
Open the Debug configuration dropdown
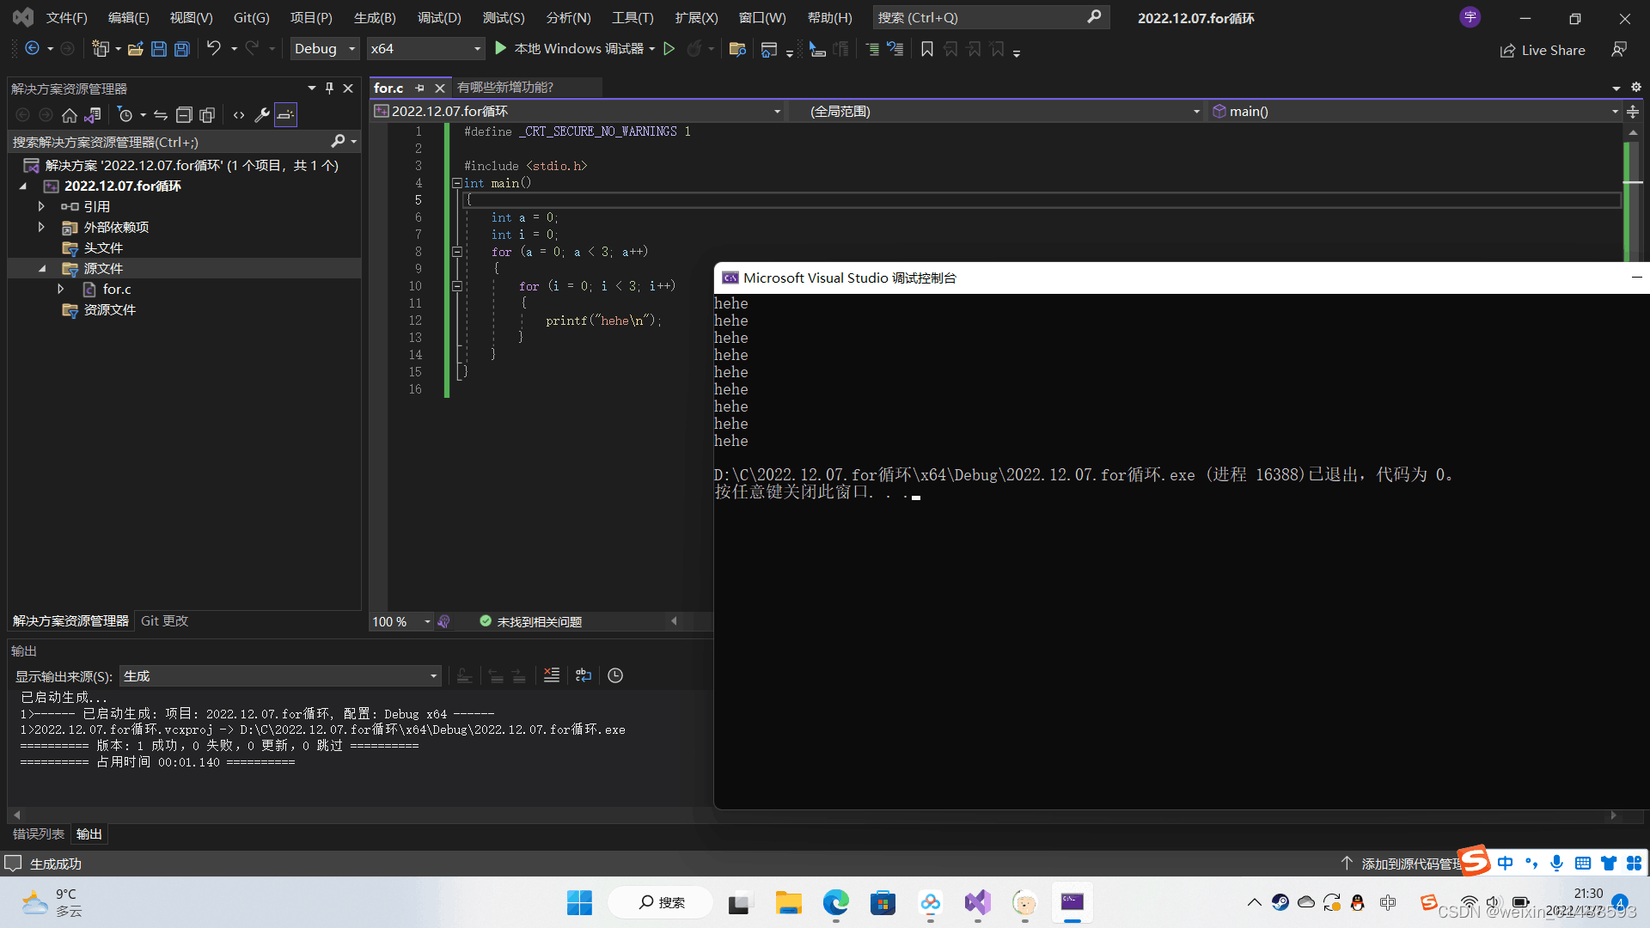[x=324, y=49]
